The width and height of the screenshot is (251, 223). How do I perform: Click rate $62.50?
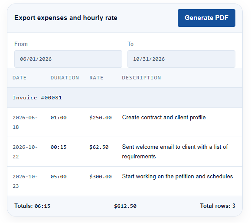pyautogui.click(x=99, y=147)
